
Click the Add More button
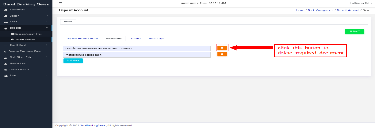click(x=73, y=60)
